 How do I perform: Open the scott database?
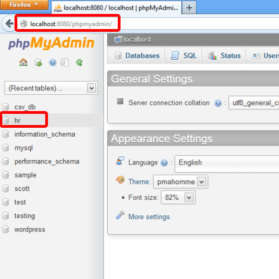click(x=22, y=189)
